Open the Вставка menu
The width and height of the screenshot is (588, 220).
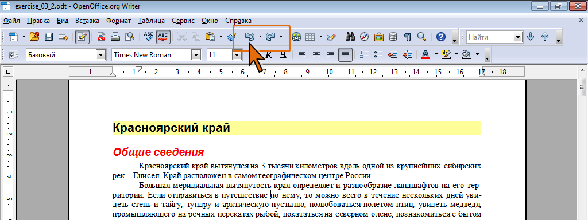(x=87, y=21)
